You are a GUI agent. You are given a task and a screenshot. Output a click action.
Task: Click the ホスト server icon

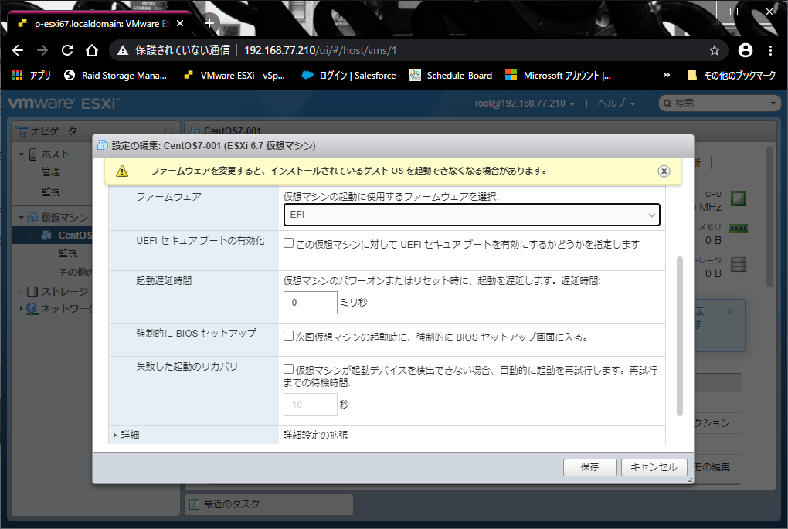click(32, 154)
